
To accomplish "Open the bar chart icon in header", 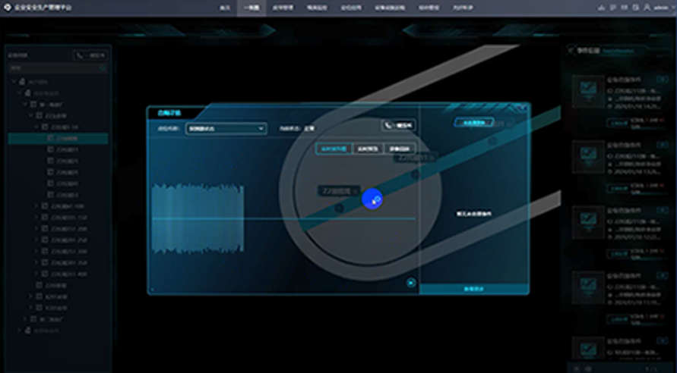I will click(602, 8).
